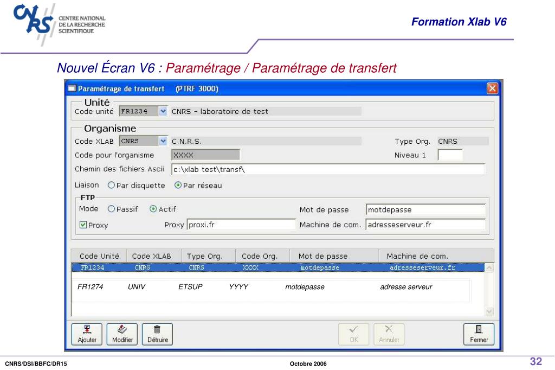The image size is (555, 370).
Task: Click the Mot de passe column header
Action: (x=334, y=256)
